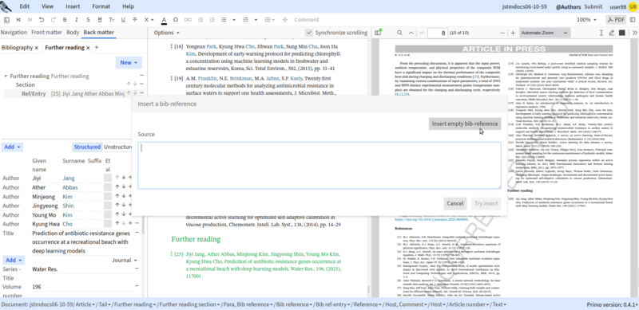Viewport: 639px width, 310px height.
Task: Toggle Et al checkbox for Young Mo Kim
Action: 108,215
